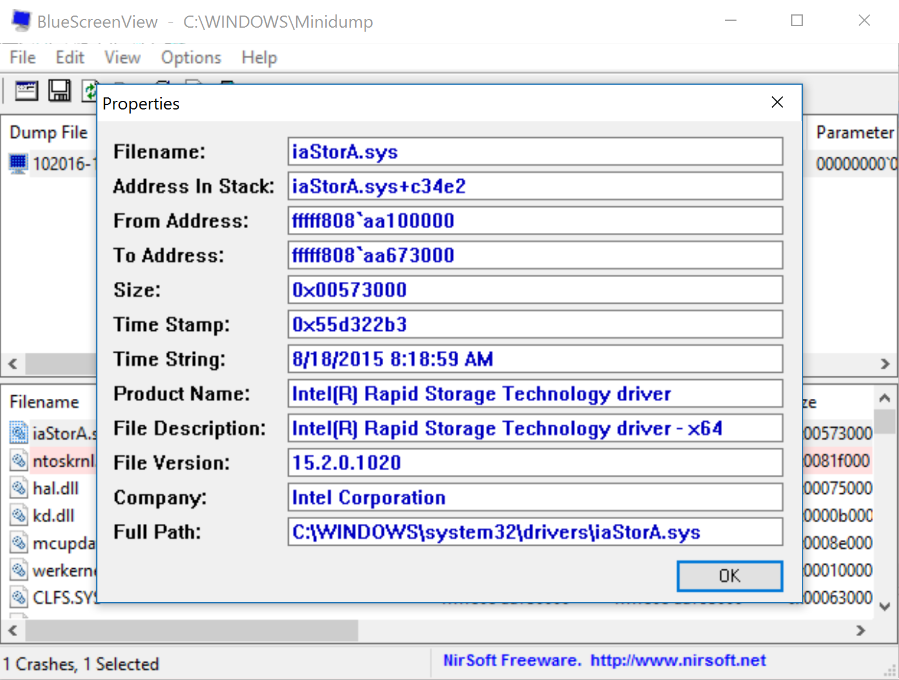Click the Full Path field

(x=535, y=532)
